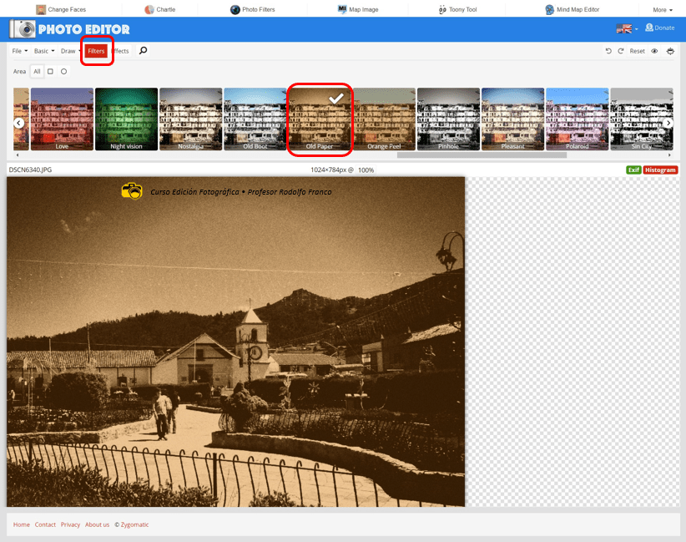Open the More menu in top bar
Image resolution: width=686 pixels, height=542 pixels.
tap(662, 10)
